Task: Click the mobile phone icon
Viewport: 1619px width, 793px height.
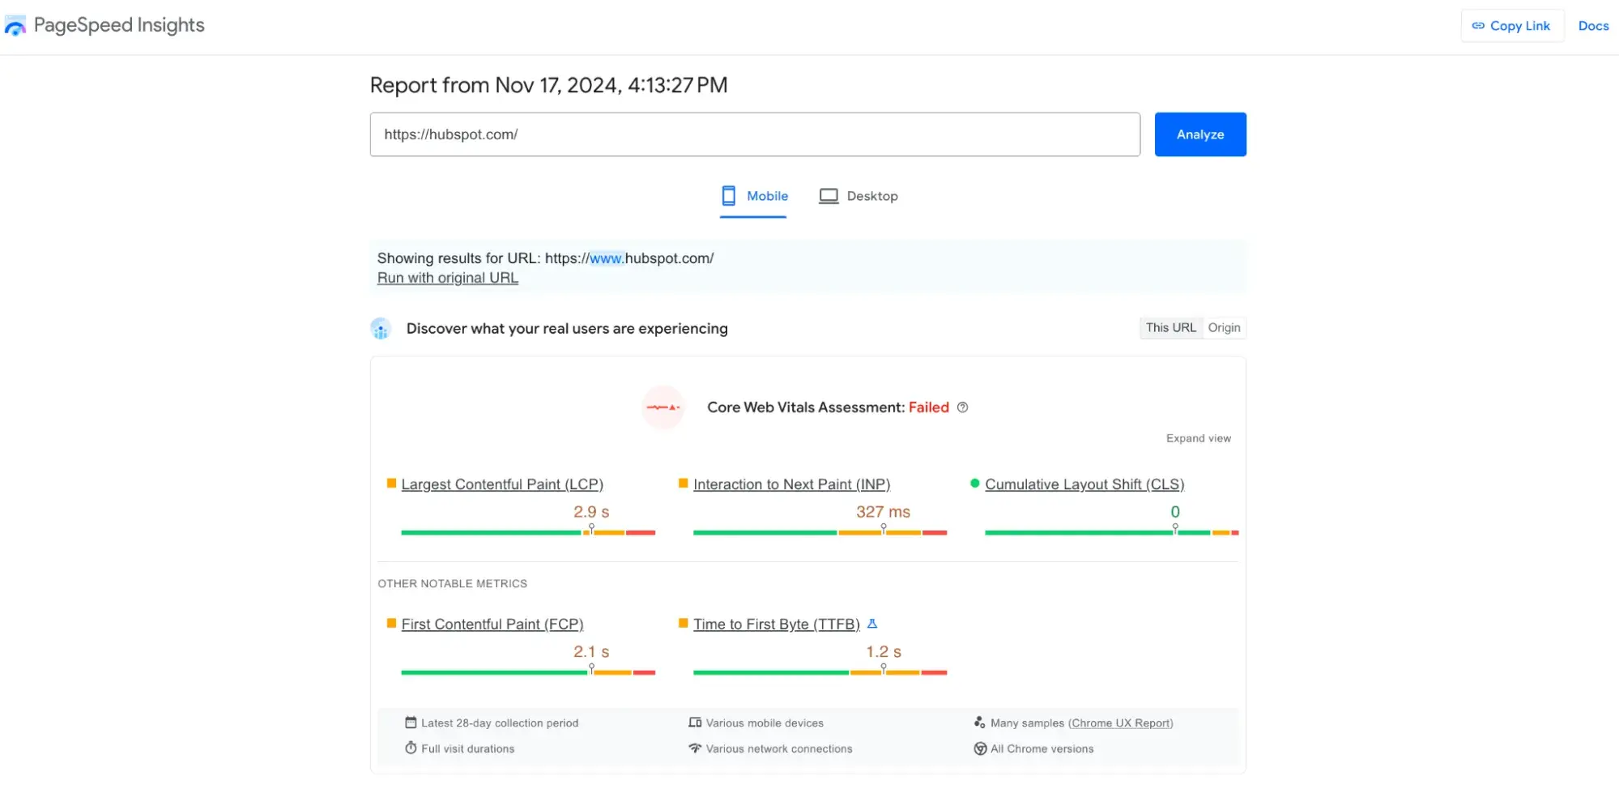Action: [x=729, y=196]
